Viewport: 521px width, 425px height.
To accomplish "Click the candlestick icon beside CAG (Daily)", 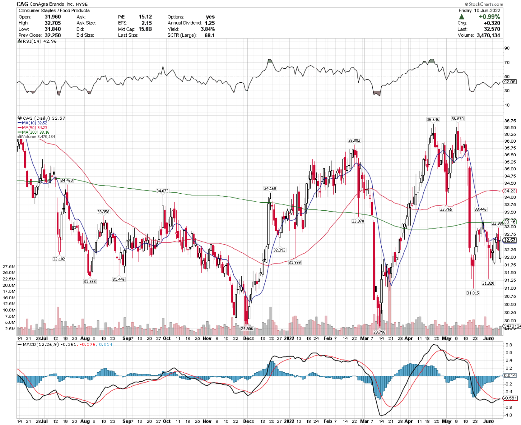I will [x=19, y=118].
